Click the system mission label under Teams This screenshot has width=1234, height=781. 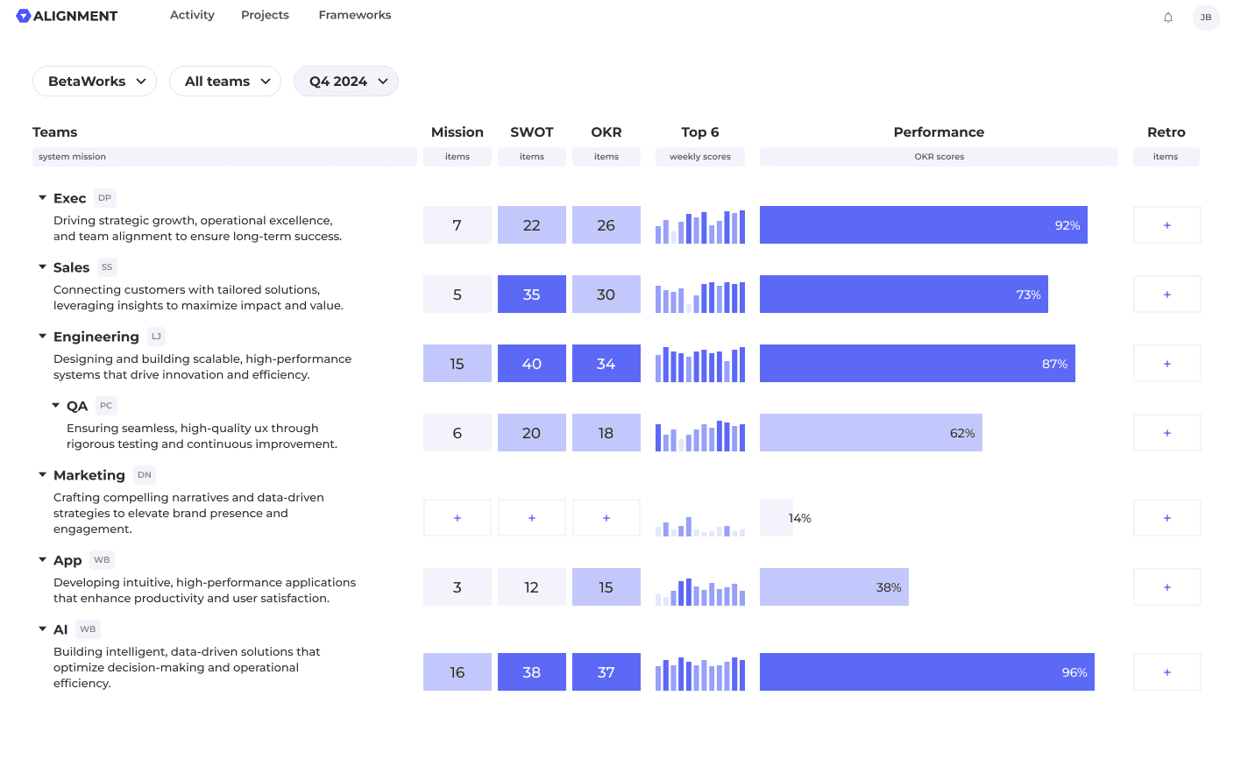pos(72,157)
